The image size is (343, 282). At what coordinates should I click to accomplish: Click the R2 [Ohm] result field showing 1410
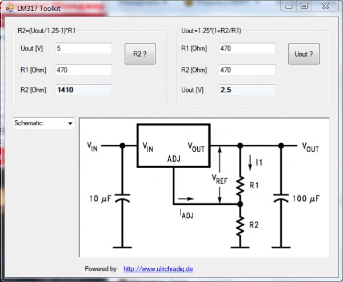point(84,90)
